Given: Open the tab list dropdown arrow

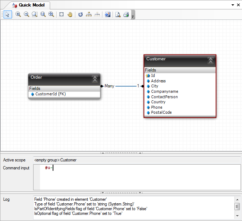Looking at the screenshot, I should click(x=232, y=5).
